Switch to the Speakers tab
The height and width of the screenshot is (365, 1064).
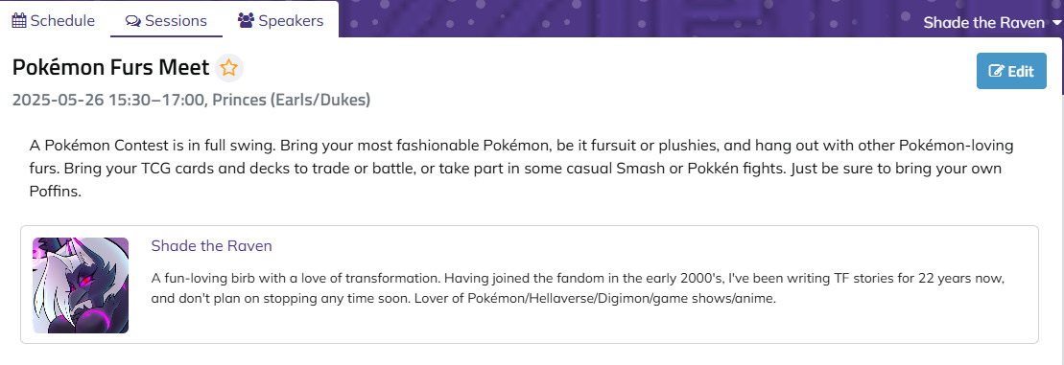tap(280, 20)
